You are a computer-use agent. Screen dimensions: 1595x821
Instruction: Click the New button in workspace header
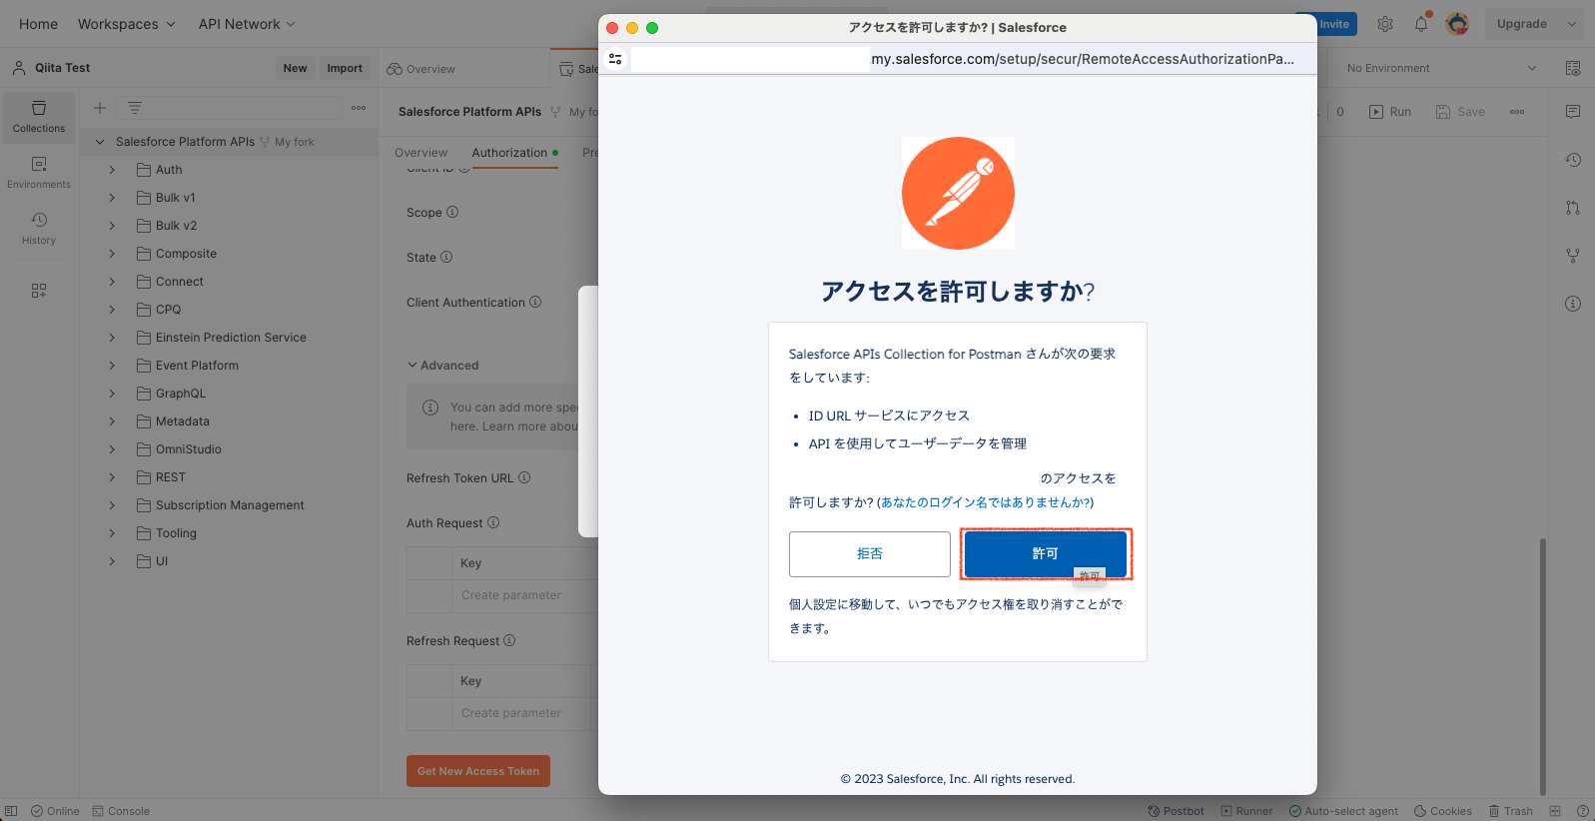[x=295, y=68]
